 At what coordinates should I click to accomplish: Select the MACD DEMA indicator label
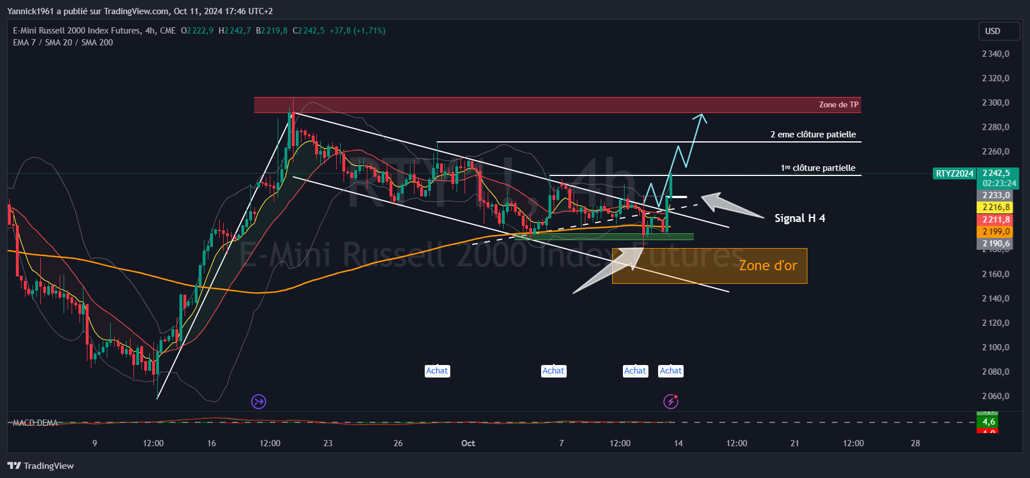pyautogui.click(x=35, y=422)
